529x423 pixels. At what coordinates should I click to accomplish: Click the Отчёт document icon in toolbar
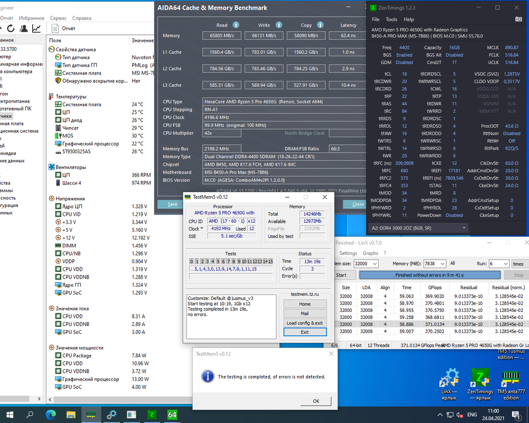click(x=55, y=29)
